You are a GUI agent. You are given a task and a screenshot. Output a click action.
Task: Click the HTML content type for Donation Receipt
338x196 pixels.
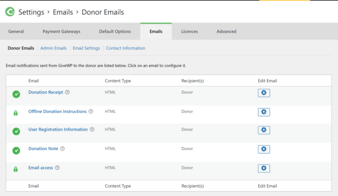(x=110, y=92)
